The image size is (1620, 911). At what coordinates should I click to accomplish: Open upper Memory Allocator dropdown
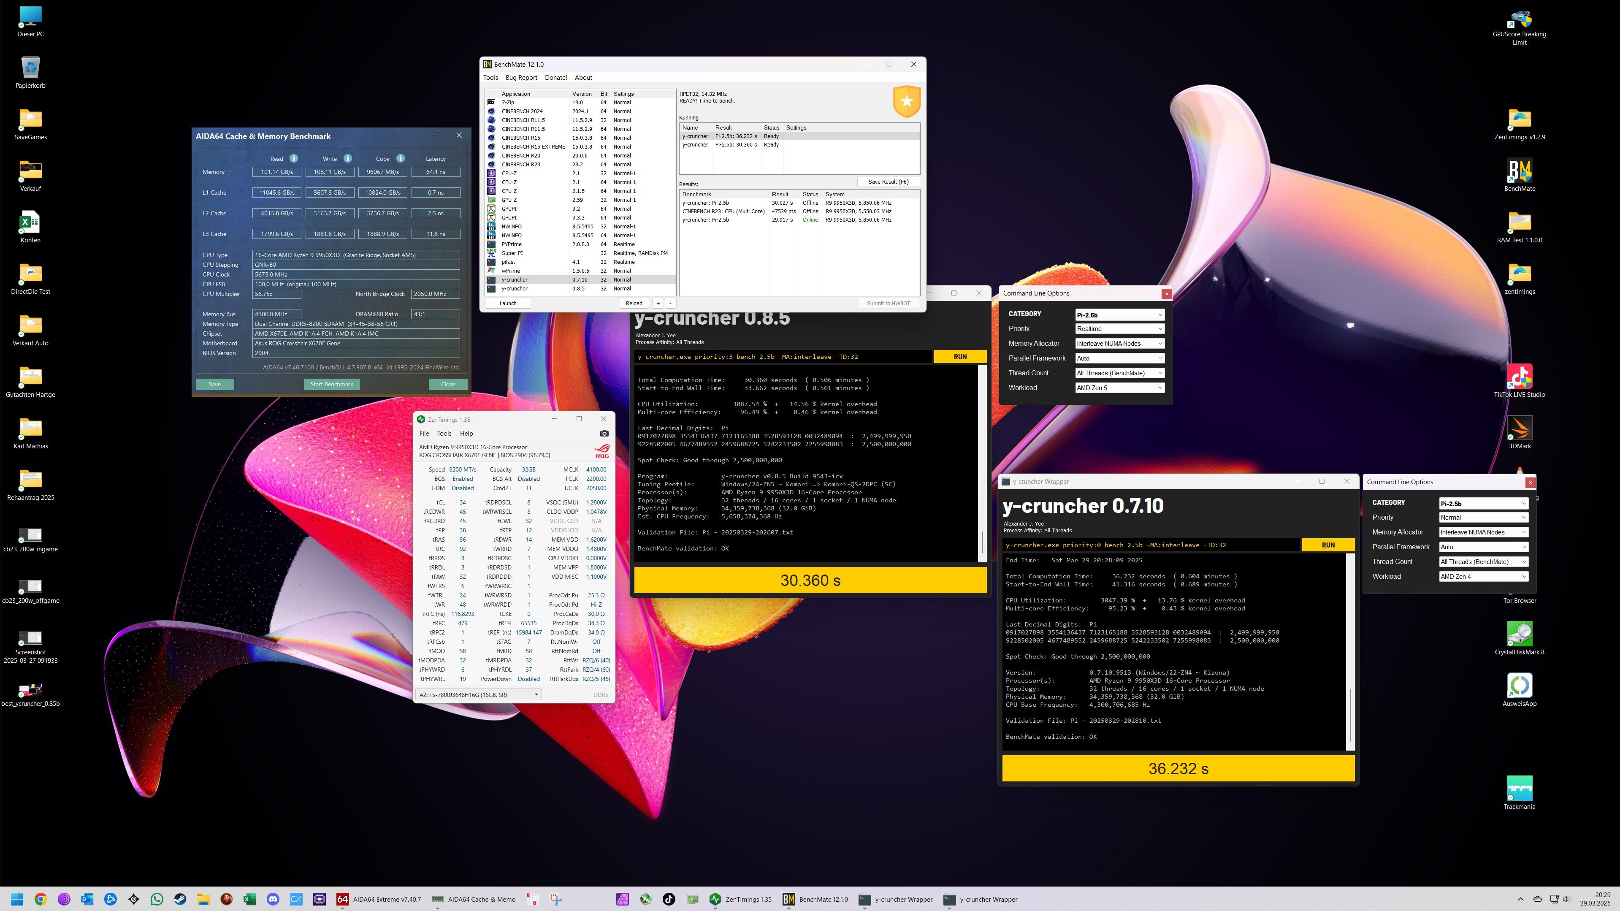pos(1119,344)
